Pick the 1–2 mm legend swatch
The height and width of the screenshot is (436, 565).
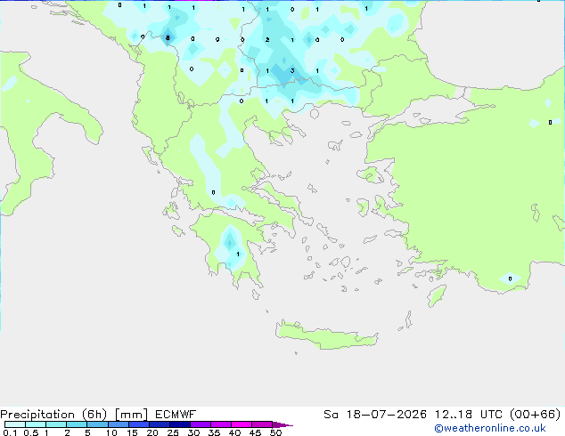coord(56,424)
